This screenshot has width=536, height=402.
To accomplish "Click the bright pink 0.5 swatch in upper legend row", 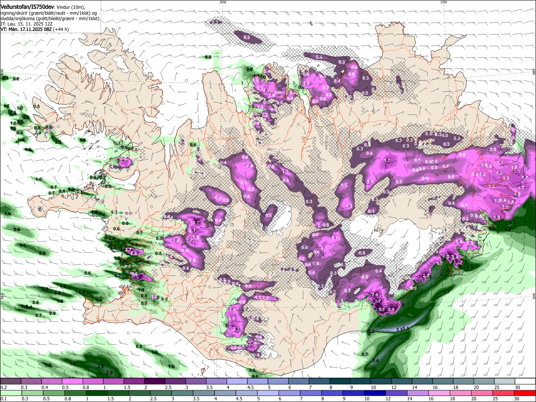I will [x=72, y=381].
